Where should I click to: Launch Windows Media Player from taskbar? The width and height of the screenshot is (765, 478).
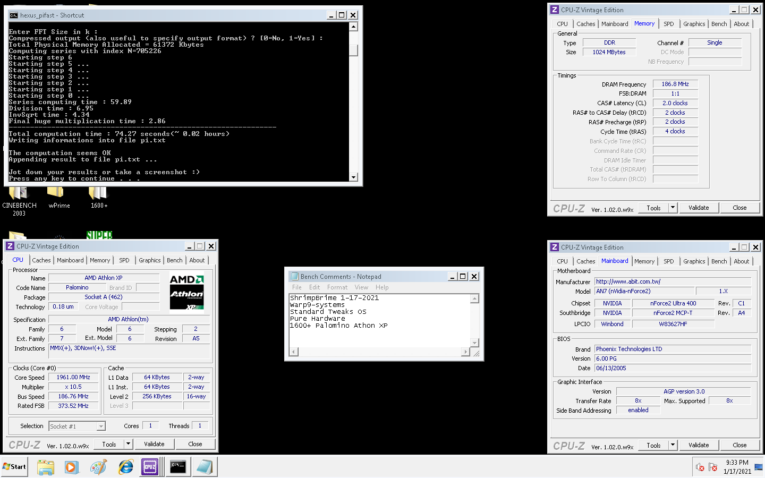click(71, 467)
